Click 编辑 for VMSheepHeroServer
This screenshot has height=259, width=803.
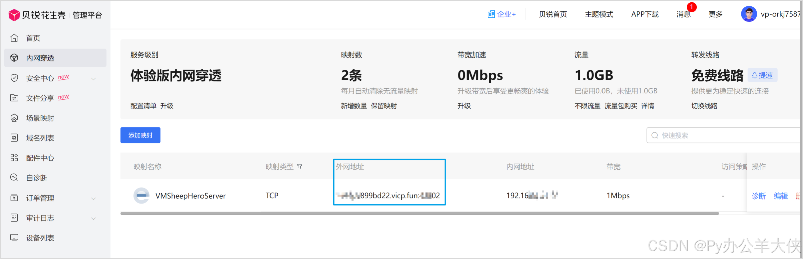[781, 196]
